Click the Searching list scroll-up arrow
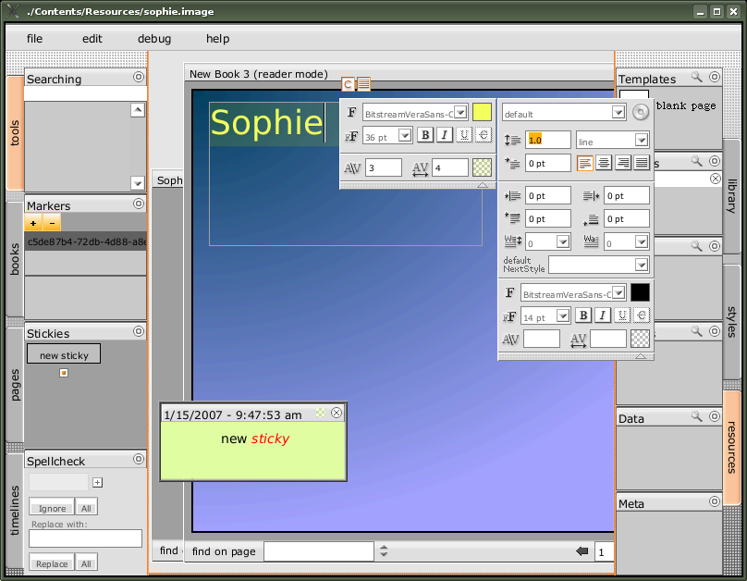The height and width of the screenshot is (581, 747). 138,110
